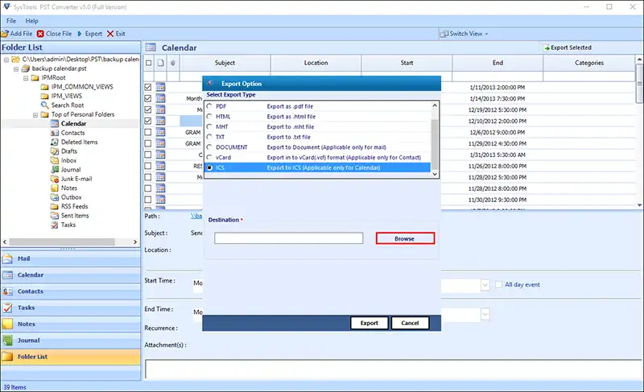Select the MHT export radio button
Screen dimensions: 644x392
click(x=209, y=126)
